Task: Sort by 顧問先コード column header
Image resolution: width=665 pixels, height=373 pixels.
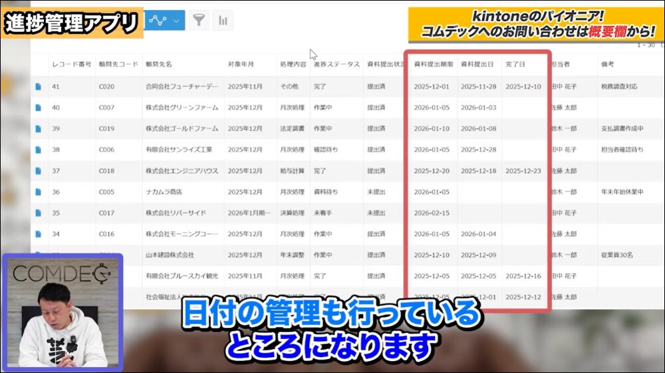Action: (x=119, y=64)
